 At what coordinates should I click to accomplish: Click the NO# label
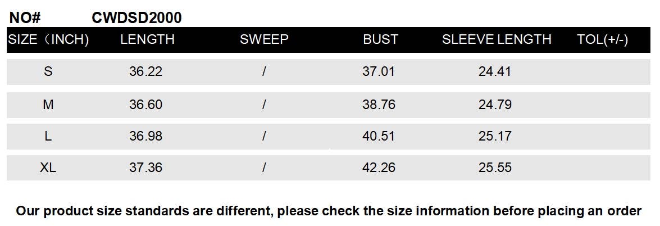click(25, 18)
